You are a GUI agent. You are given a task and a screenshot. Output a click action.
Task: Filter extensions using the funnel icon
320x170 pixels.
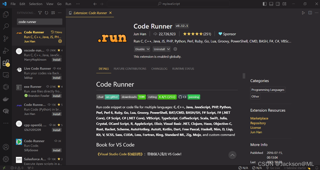40,13
